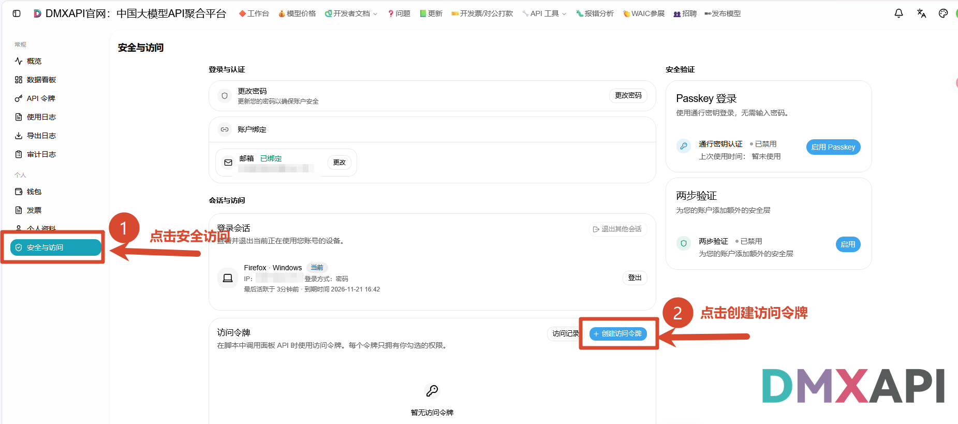
Task: Click the shield icon beside 更改密码
Action: [225, 96]
